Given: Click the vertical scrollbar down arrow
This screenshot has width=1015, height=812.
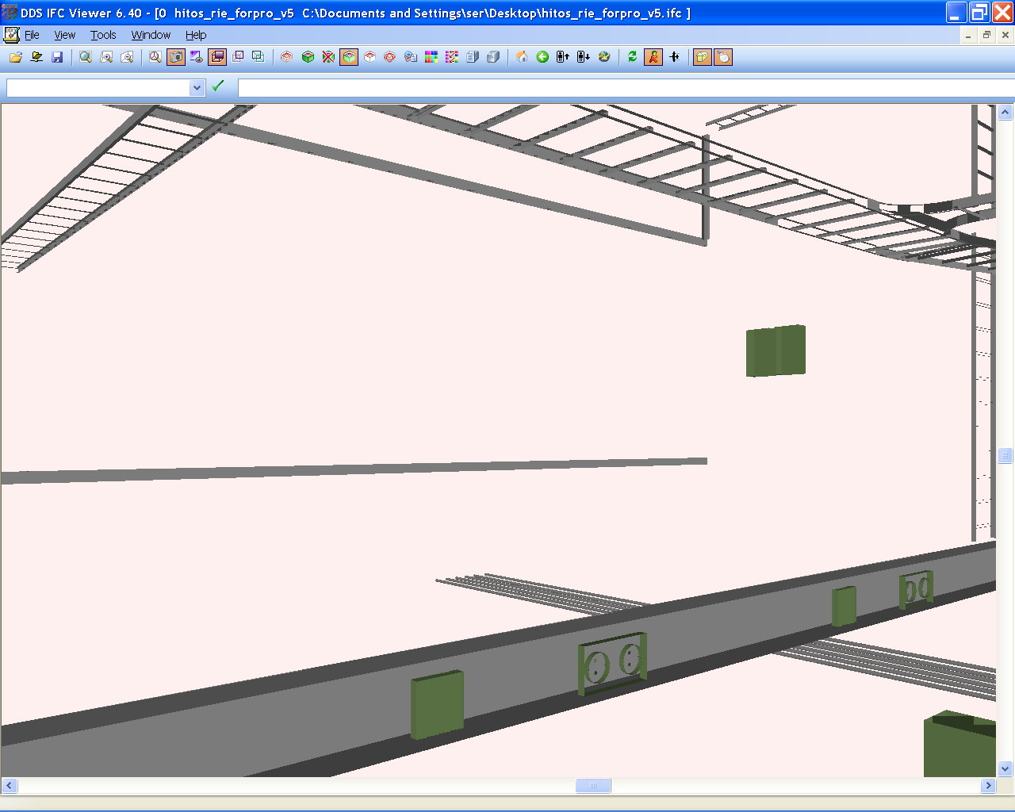Looking at the screenshot, I should (1005, 768).
